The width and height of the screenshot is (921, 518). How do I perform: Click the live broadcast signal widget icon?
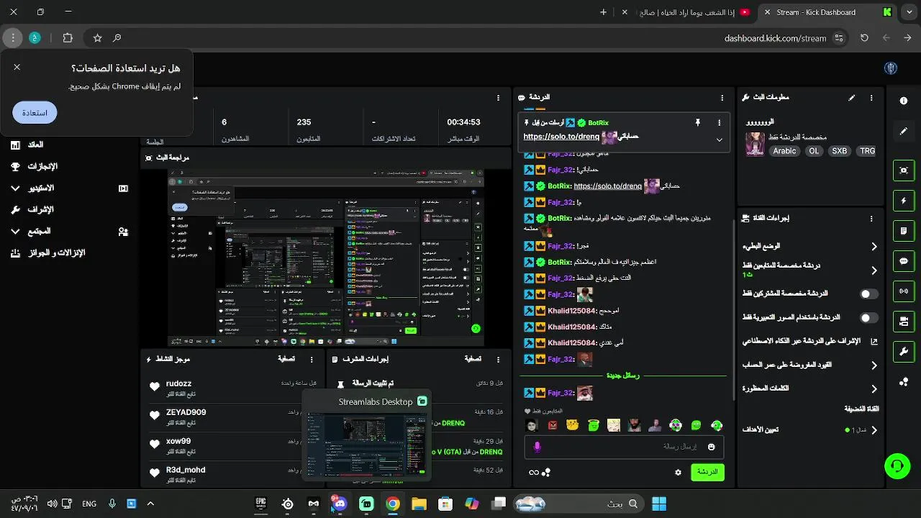click(x=904, y=291)
